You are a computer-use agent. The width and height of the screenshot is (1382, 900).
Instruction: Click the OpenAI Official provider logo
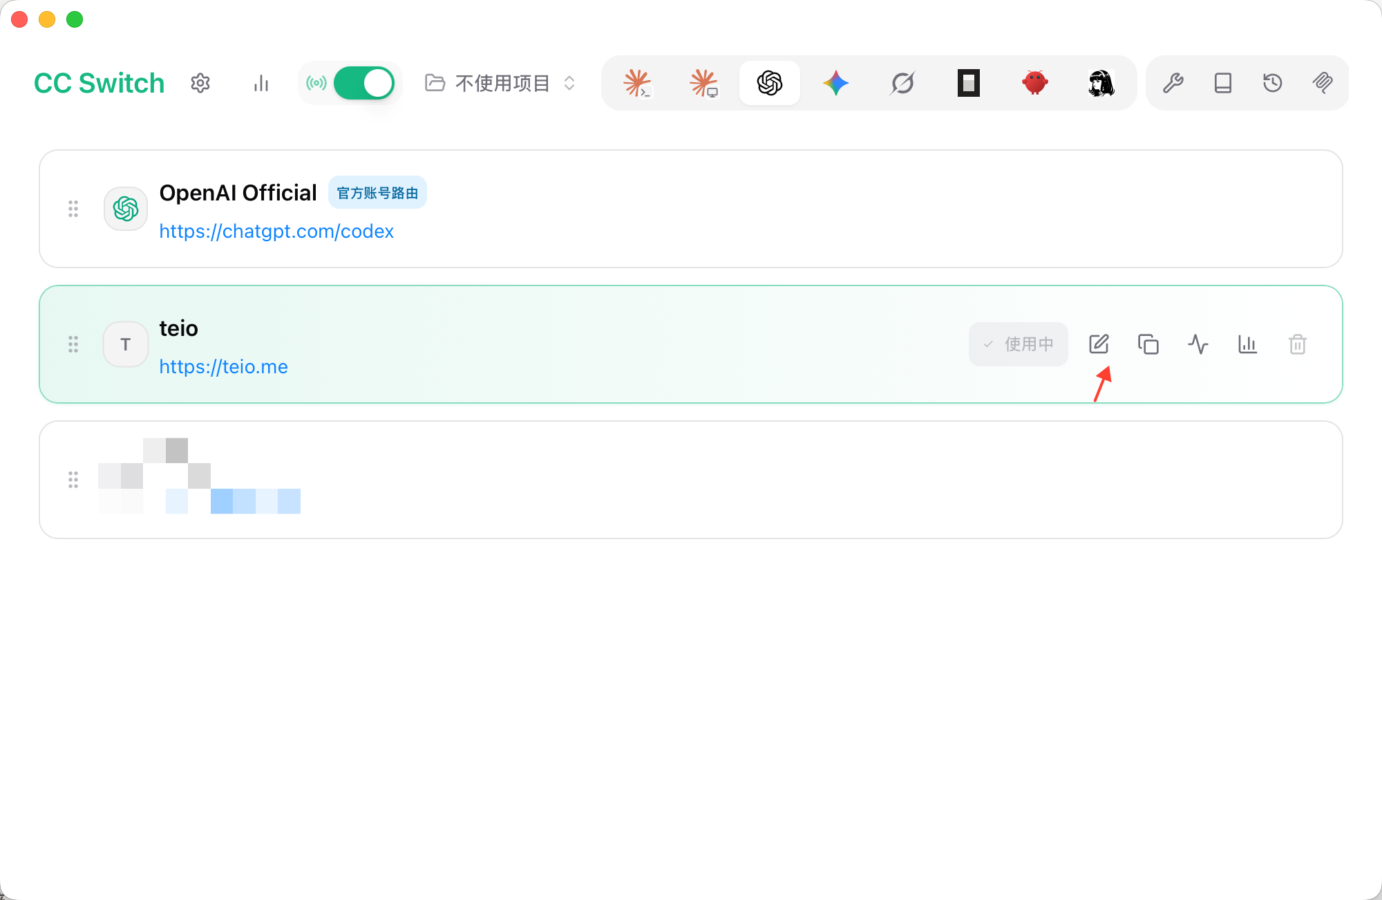(x=126, y=209)
